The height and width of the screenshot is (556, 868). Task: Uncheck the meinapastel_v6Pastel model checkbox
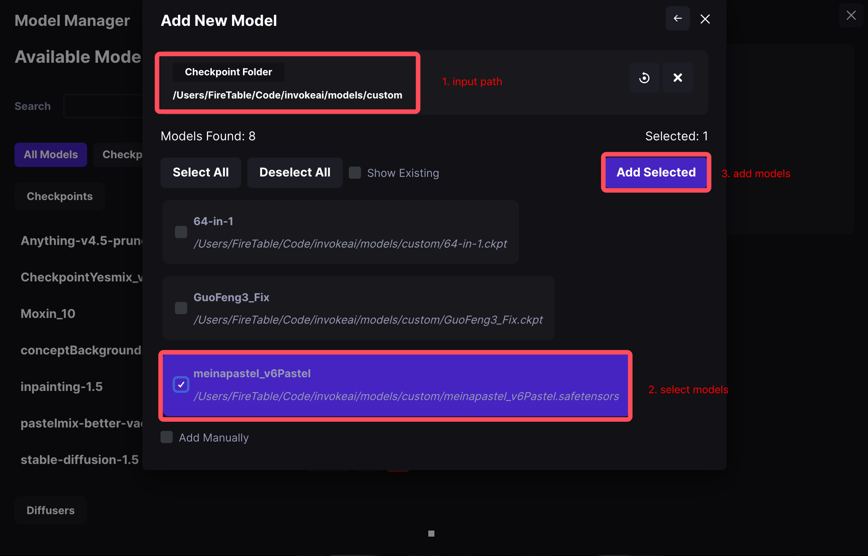click(x=181, y=384)
